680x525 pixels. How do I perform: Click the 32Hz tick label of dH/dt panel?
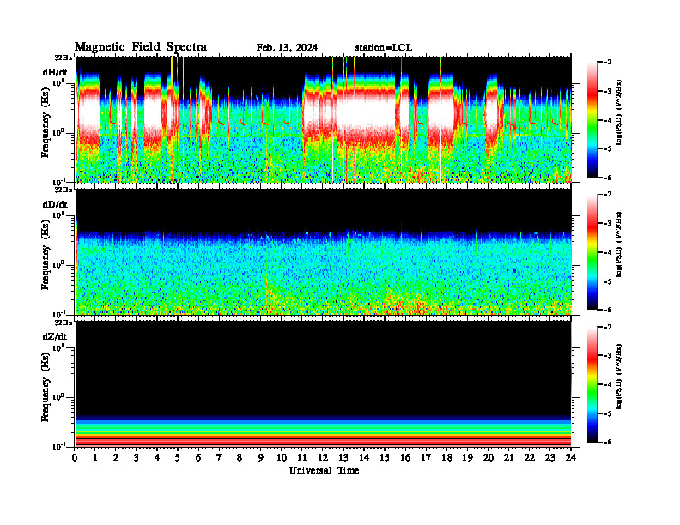64,57
